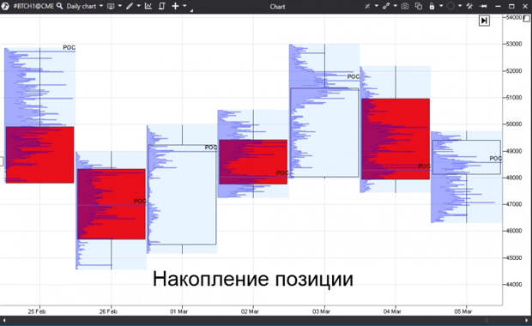This screenshot has width=532, height=326.
Task: Click the duplicate chart window icon
Action: 419,6
